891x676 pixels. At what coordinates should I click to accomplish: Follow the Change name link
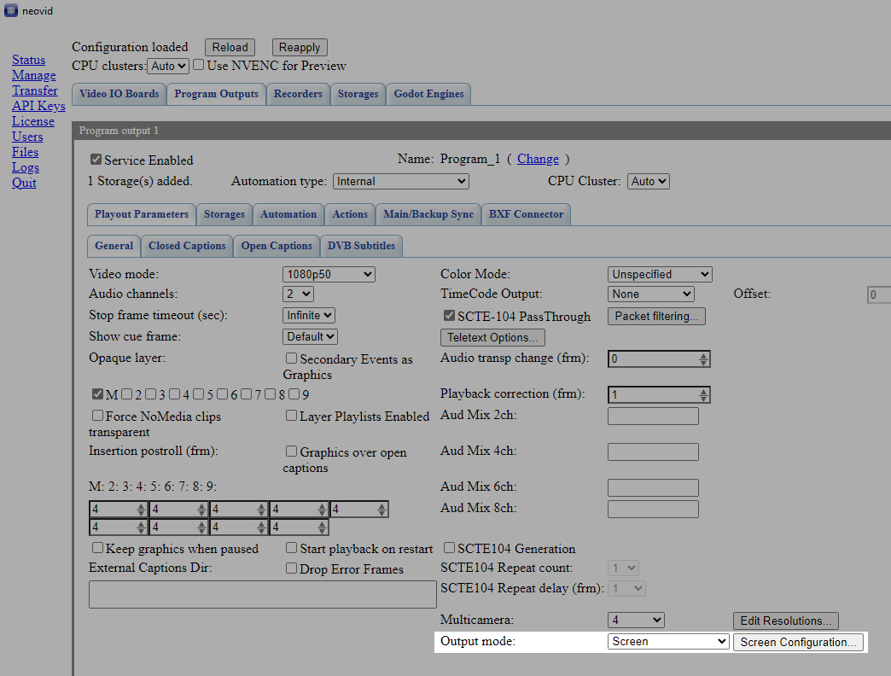pyautogui.click(x=538, y=159)
